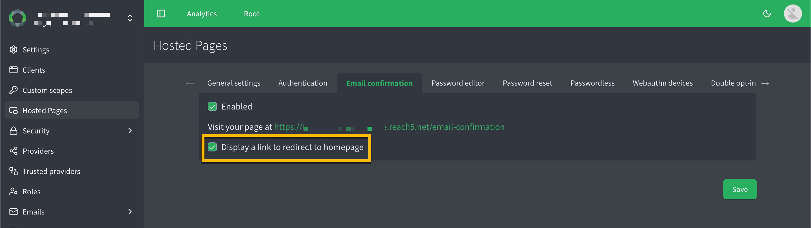Expand the Emails submenu chevron

pyautogui.click(x=130, y=212)
